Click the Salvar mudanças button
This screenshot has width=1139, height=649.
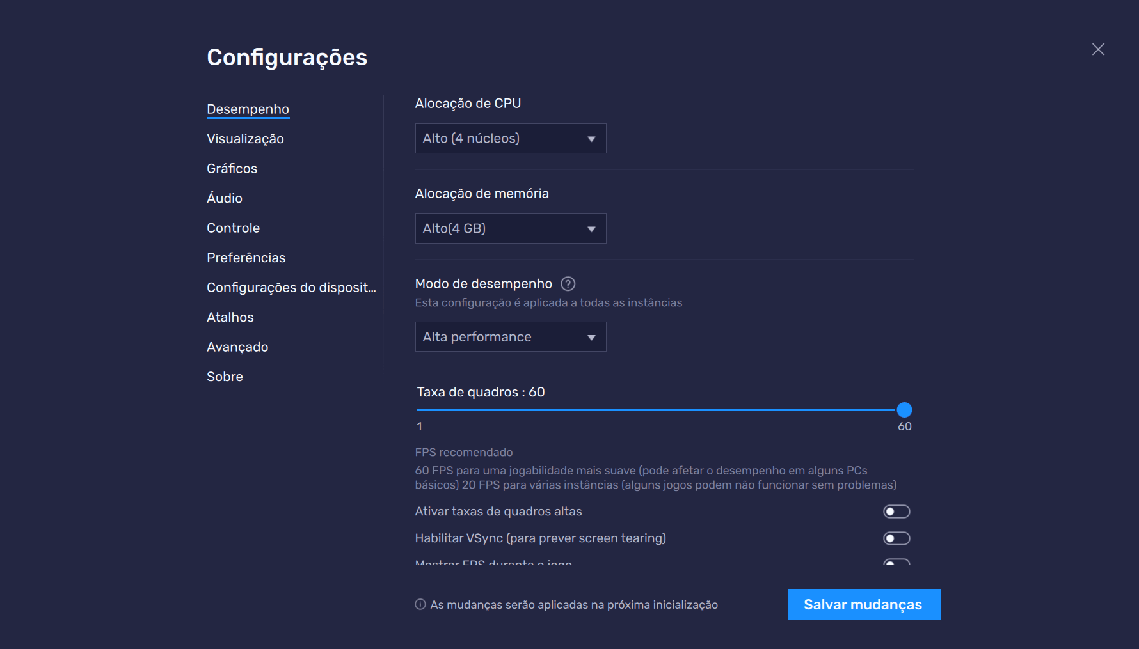coord(864,604)
